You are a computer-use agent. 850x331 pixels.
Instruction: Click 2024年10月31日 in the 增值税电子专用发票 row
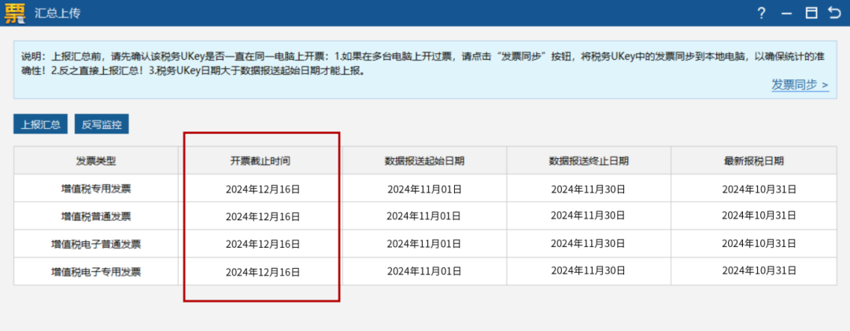(759, 270)
